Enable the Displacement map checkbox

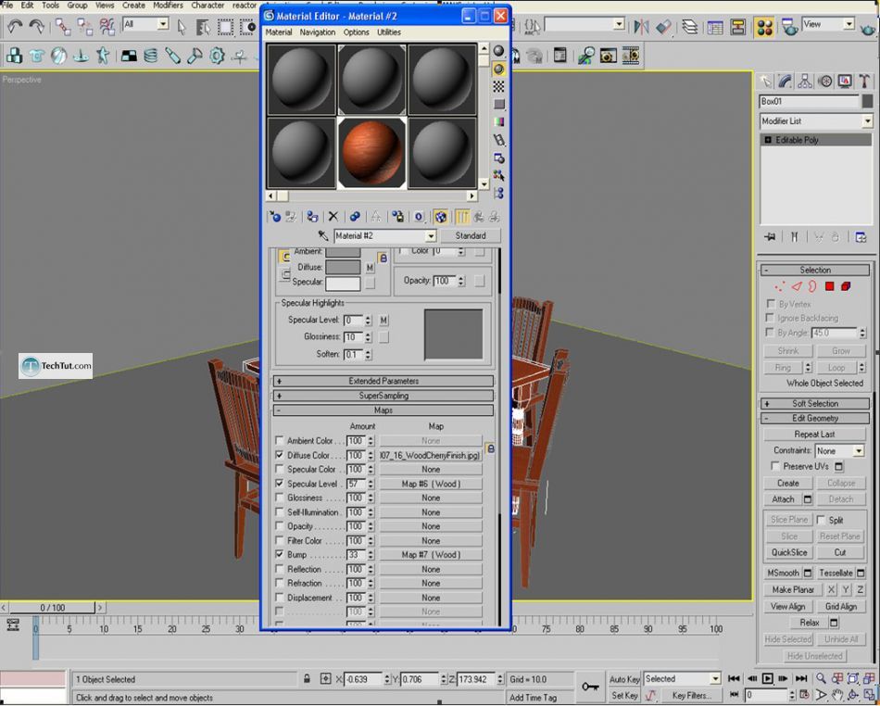coord(280,598)
